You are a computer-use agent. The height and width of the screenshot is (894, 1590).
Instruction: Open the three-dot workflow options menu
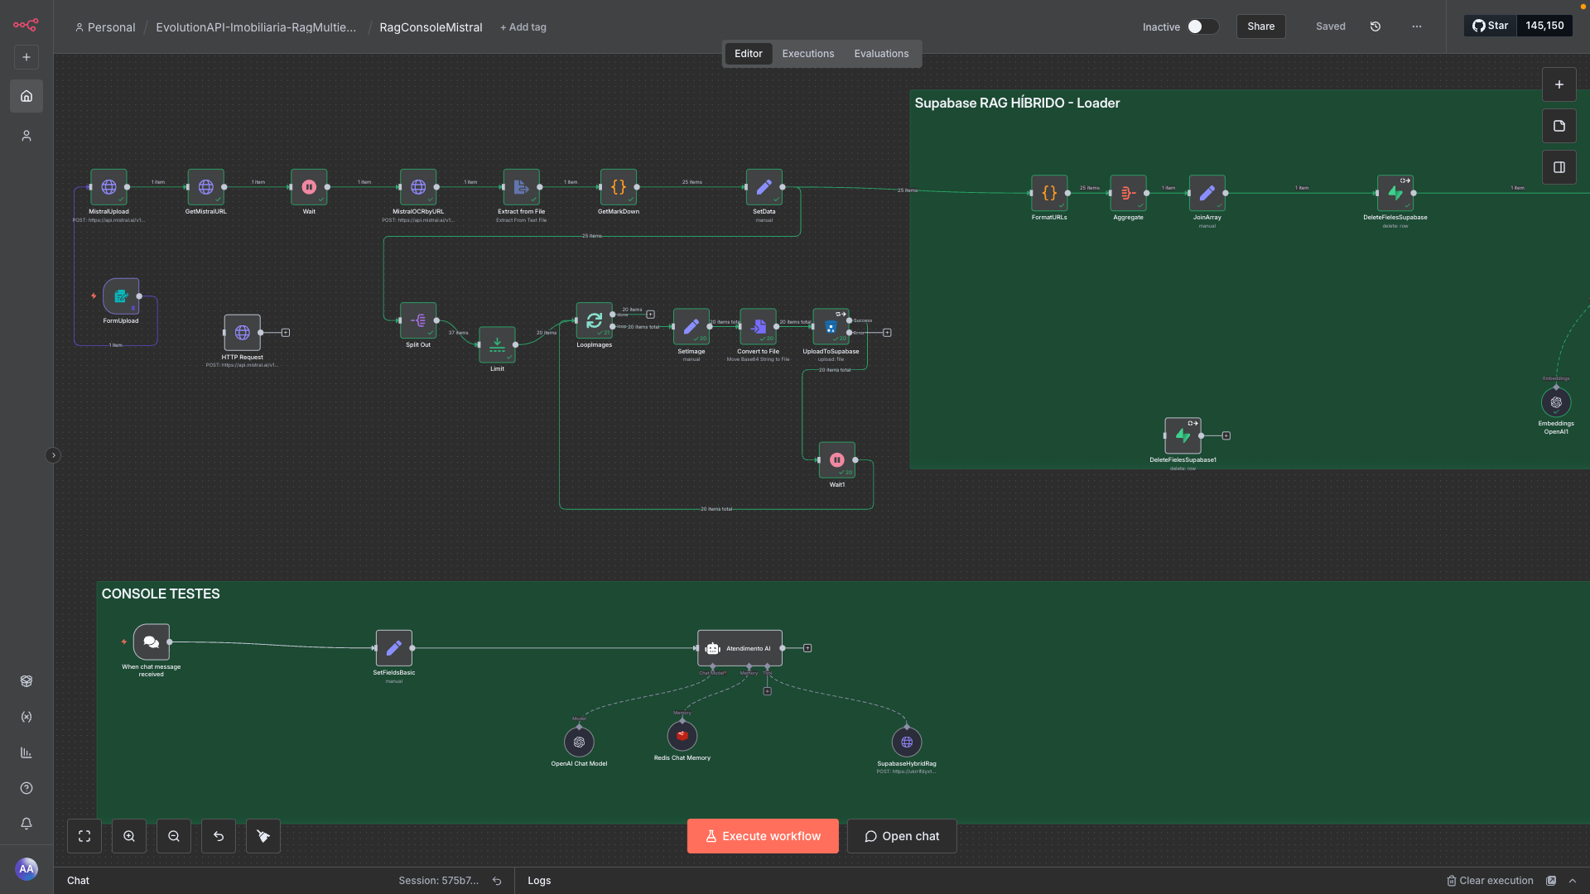click(1417, 26)
